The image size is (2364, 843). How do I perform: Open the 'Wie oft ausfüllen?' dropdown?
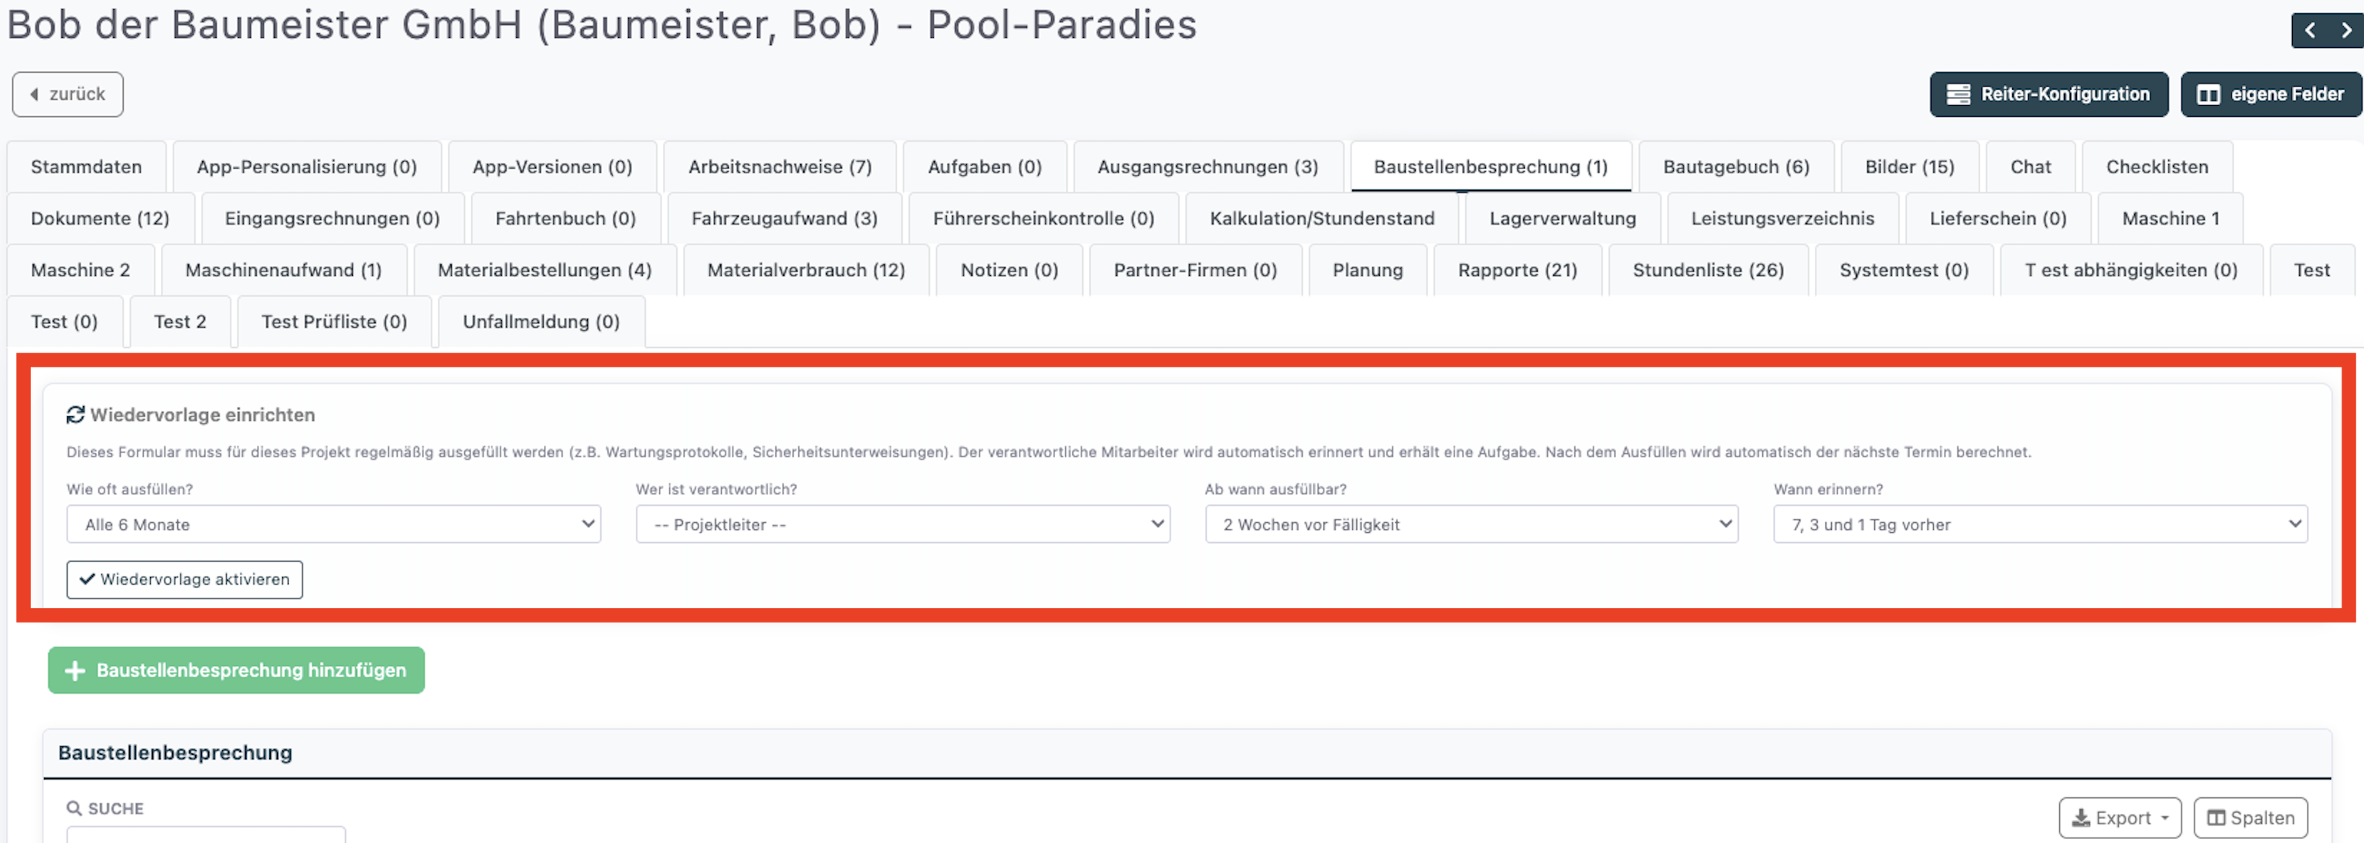(x=333, y=524)
